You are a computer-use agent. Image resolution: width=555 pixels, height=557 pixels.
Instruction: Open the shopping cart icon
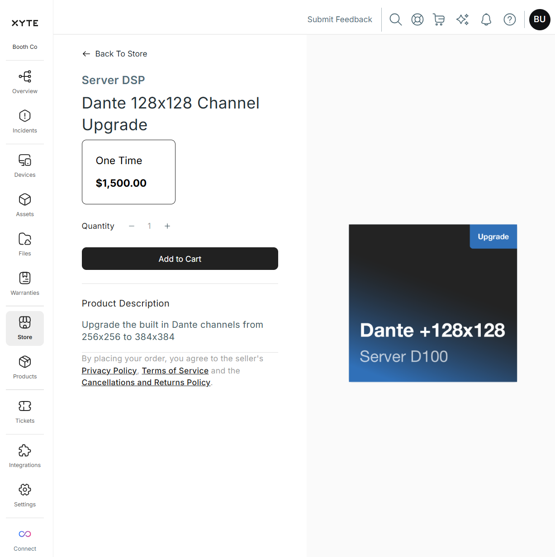(x=439, y=19)
